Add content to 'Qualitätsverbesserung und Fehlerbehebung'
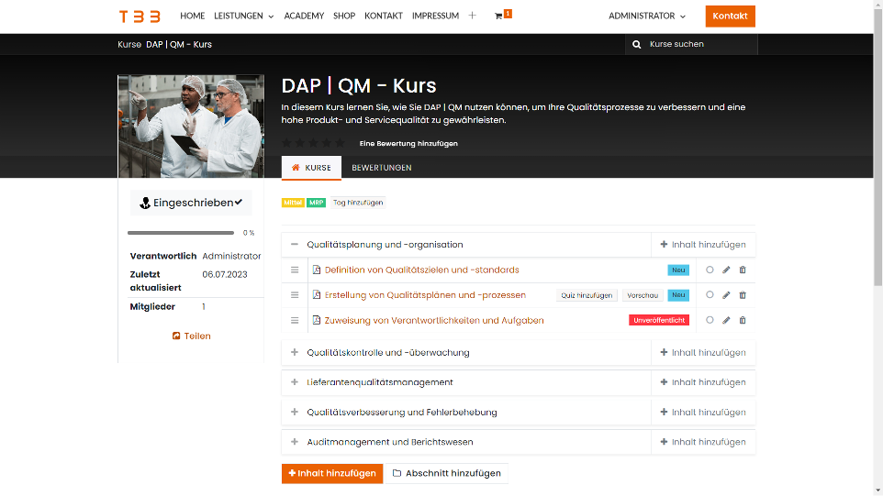Screen dimensions: 883x496 click(703, 413)
